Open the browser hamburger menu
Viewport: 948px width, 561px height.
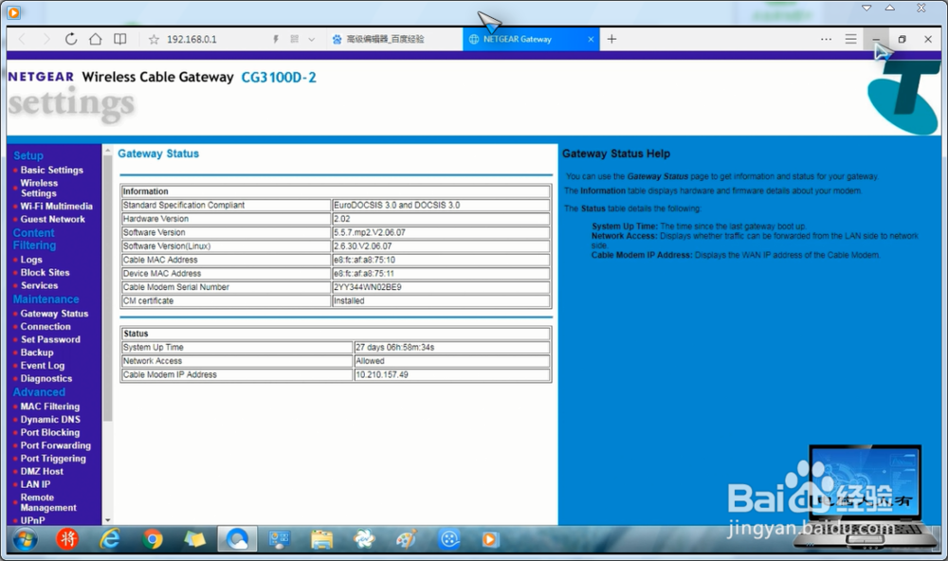[850, 39]
